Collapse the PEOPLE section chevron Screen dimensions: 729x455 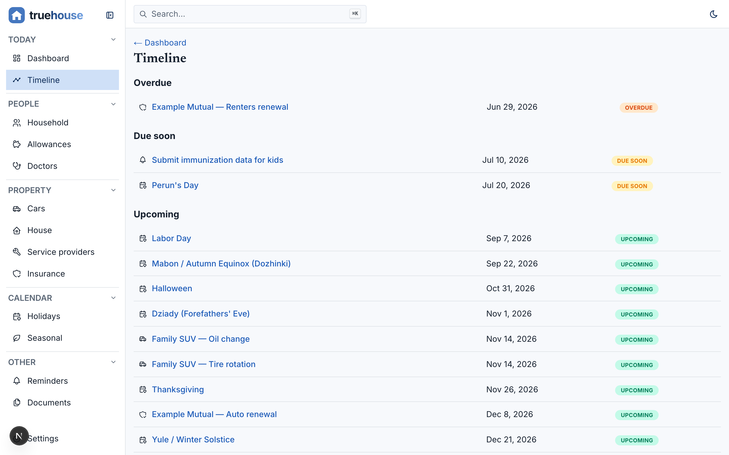tap(113, 104)
